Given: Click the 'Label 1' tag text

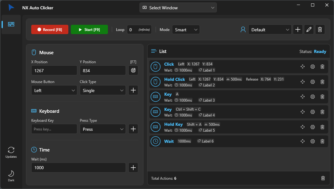Looking at the screenshot, I should [209, 70].
